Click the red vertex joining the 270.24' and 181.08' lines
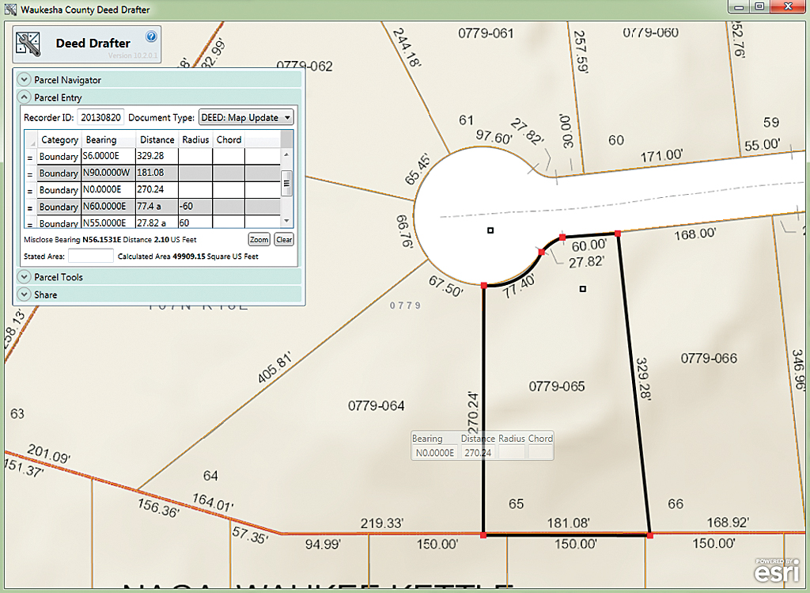Image resolution: width=810 pixels, height=593 pixels. (x=483, y=536)
